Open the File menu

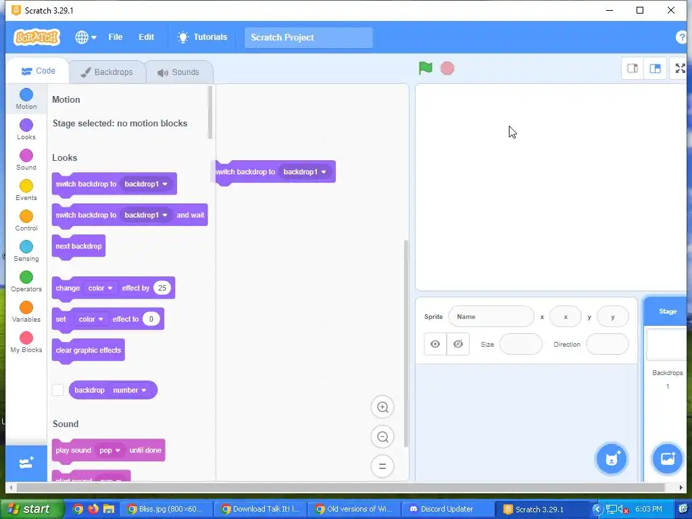pyautogui.click(x=115, y=37)
